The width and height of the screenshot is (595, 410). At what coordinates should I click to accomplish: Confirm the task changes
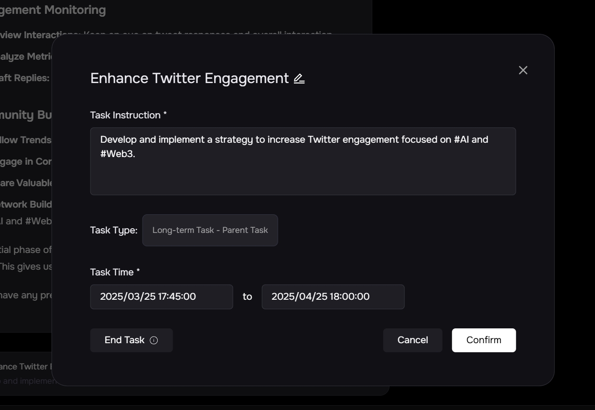(484, 340)
